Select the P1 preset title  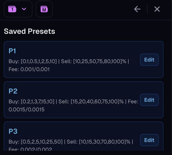(x=13, y=51)
